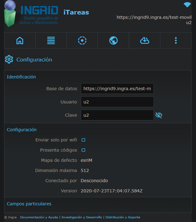Go to the home icon in toolbar
Screen dimensions: 196x222
(20, 40)
